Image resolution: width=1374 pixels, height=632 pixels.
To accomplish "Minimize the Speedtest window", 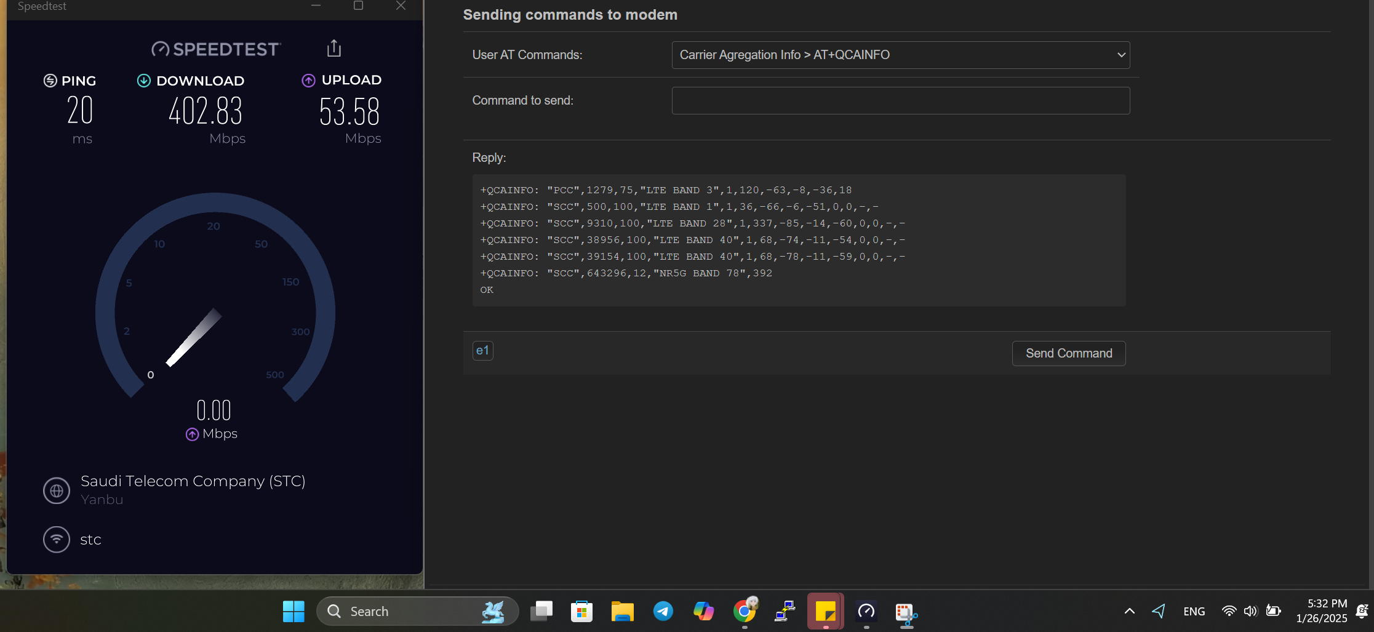I will pyautogui.click(x=316, y=6).
